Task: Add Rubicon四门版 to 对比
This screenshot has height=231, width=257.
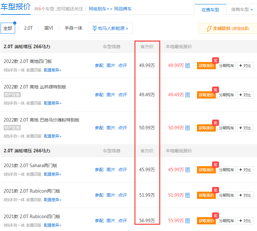Action: pyautogui.click(x=245, y=221)
